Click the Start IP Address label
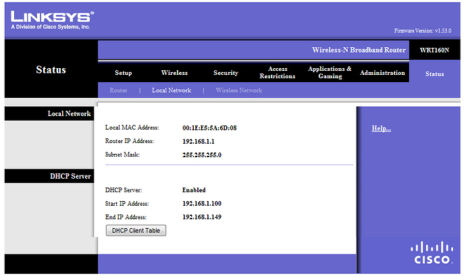The width and height of the screenshot is (466, 280). 127,204
